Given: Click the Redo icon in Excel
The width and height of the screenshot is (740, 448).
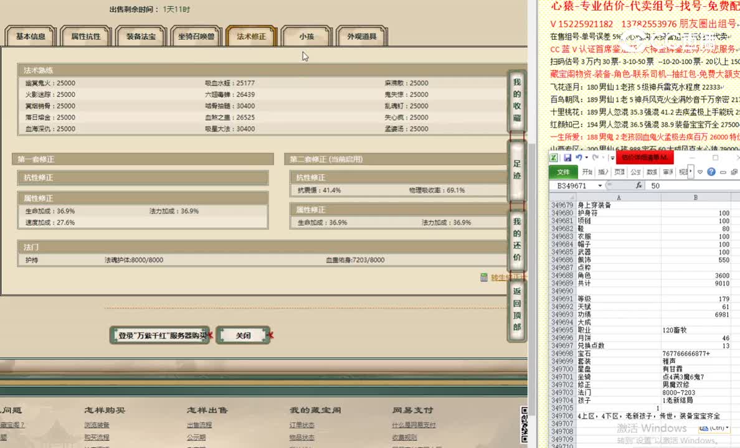Looking at the screenshot, I should pyautogui.click(x=595, y=158).
